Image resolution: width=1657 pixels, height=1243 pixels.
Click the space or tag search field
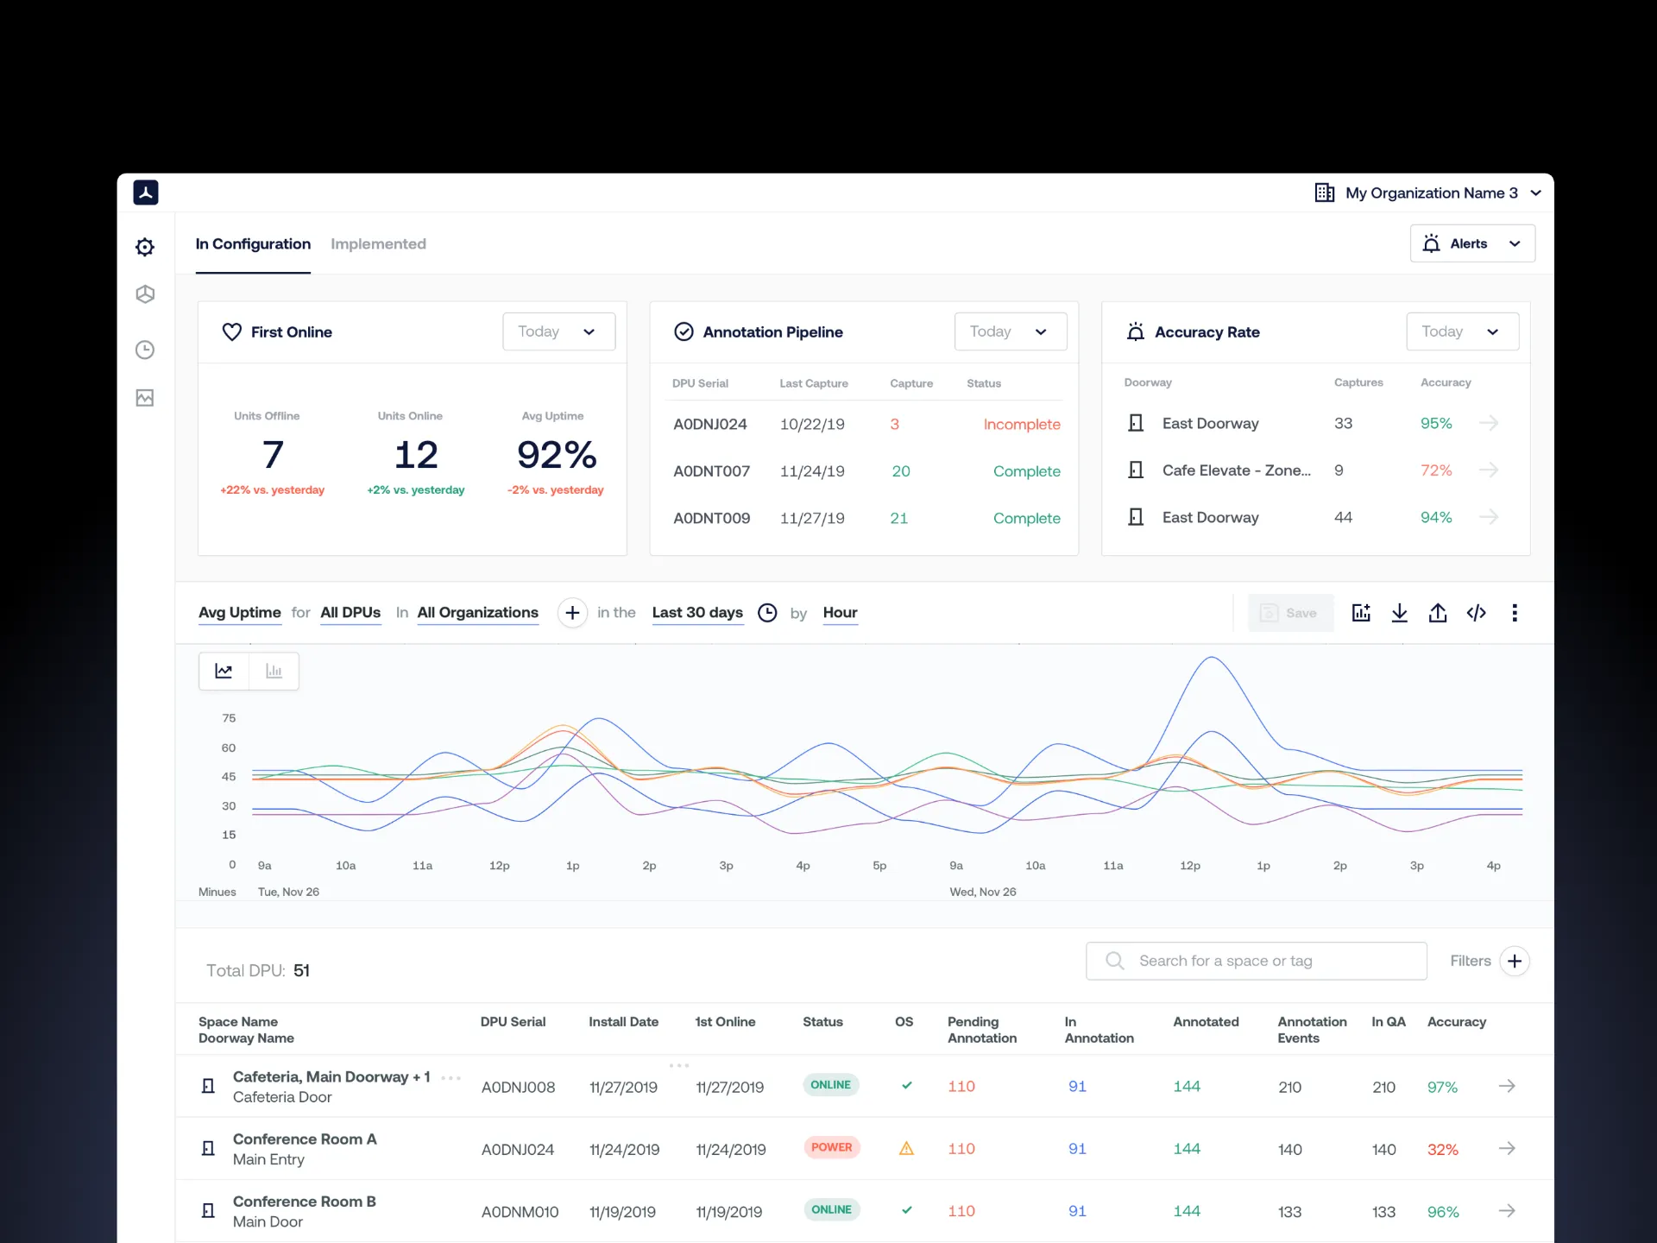(1256, 961)
